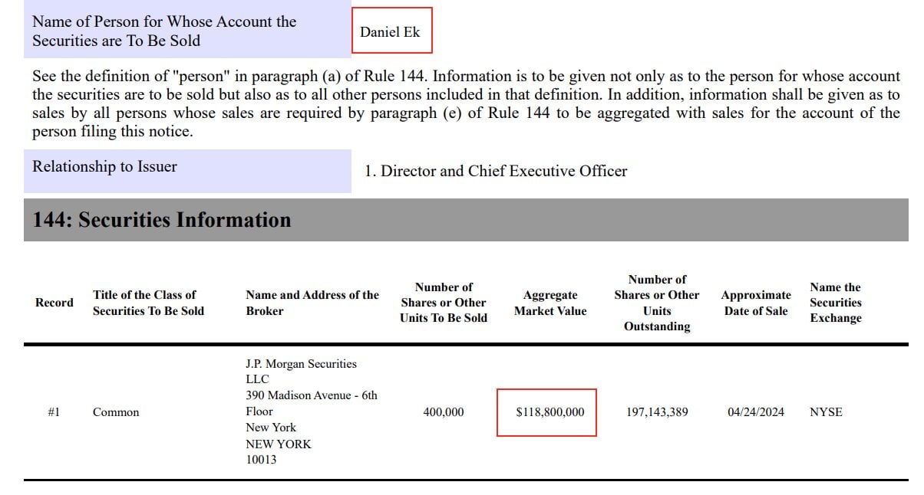Click Name and Address of Broker header
The height and width of the screenshot is (495, 924).
coord(312,303)
